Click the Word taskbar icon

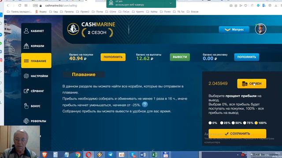(143, 154)
